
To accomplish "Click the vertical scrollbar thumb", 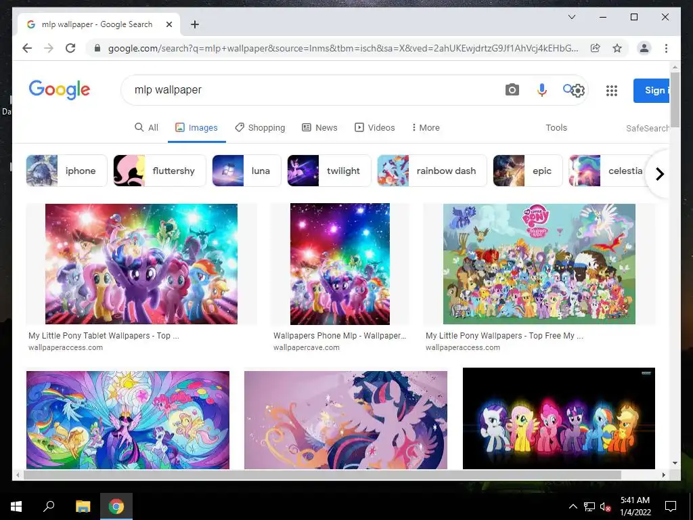I will click(x=675, y=100).
